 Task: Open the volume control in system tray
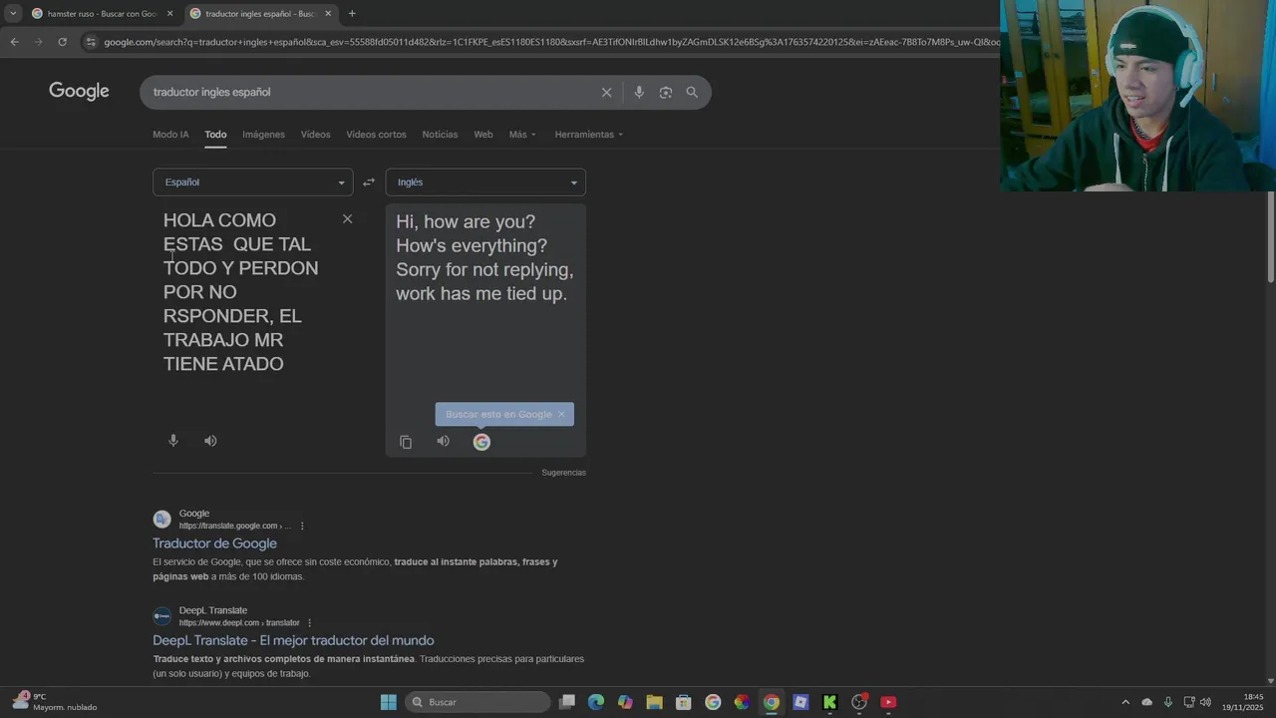(1205, 702)
